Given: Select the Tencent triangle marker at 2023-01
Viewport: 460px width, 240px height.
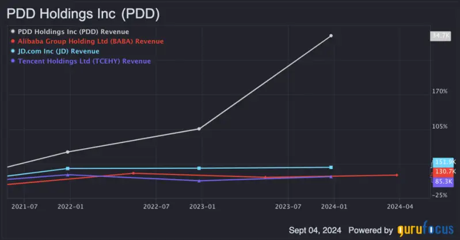Looking at the screenshot, I should pyautogui.click(x=199, y=181).
